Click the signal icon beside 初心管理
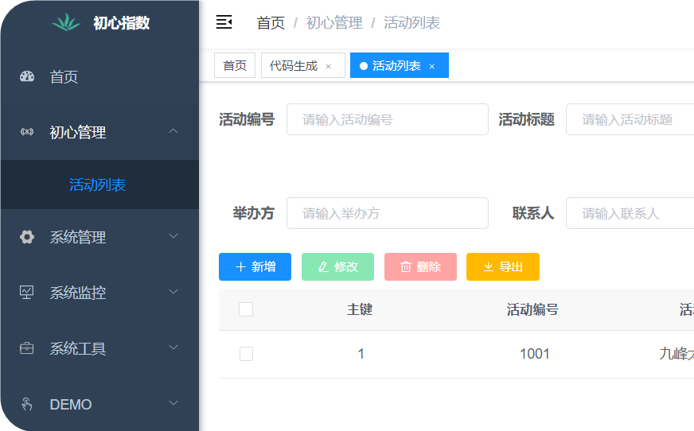694x431 pixels. pos(27,133)
